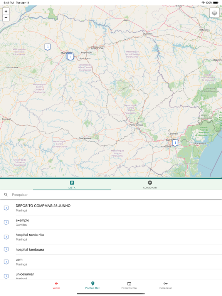Click marker icon beside hospital tamboara
Screen dimensions: 222x296
(6, 250)
